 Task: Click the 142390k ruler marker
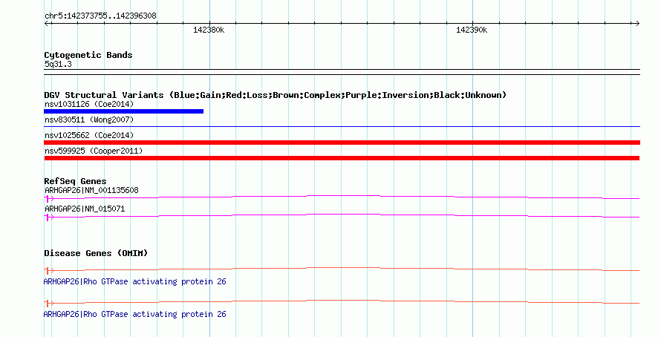(472, 30)
